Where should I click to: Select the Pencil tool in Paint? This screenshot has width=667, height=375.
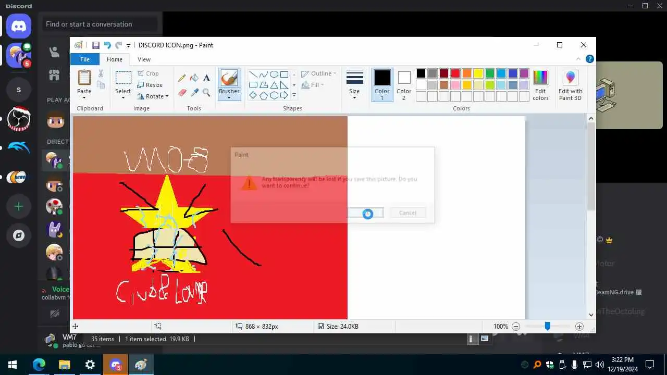[x=182, y=78]
